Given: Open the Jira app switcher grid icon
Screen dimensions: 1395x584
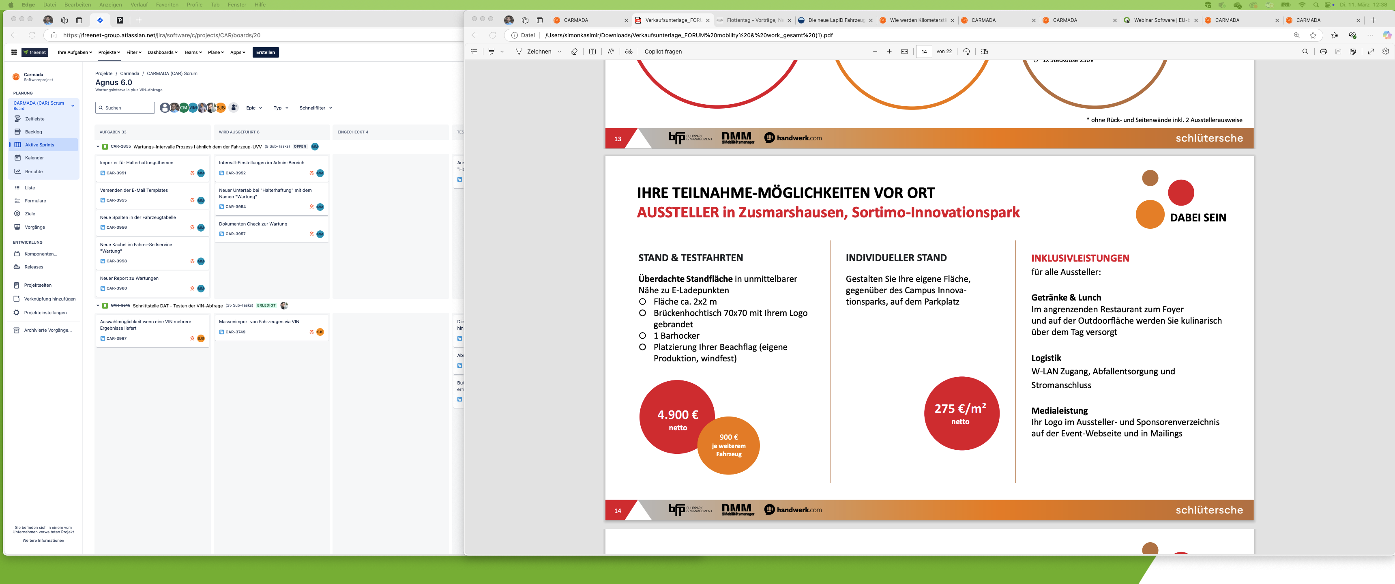Looking at the screenshot, I should click(x=14, y=53).
